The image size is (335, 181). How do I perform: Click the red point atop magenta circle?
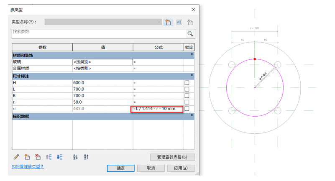coord(255,59)
